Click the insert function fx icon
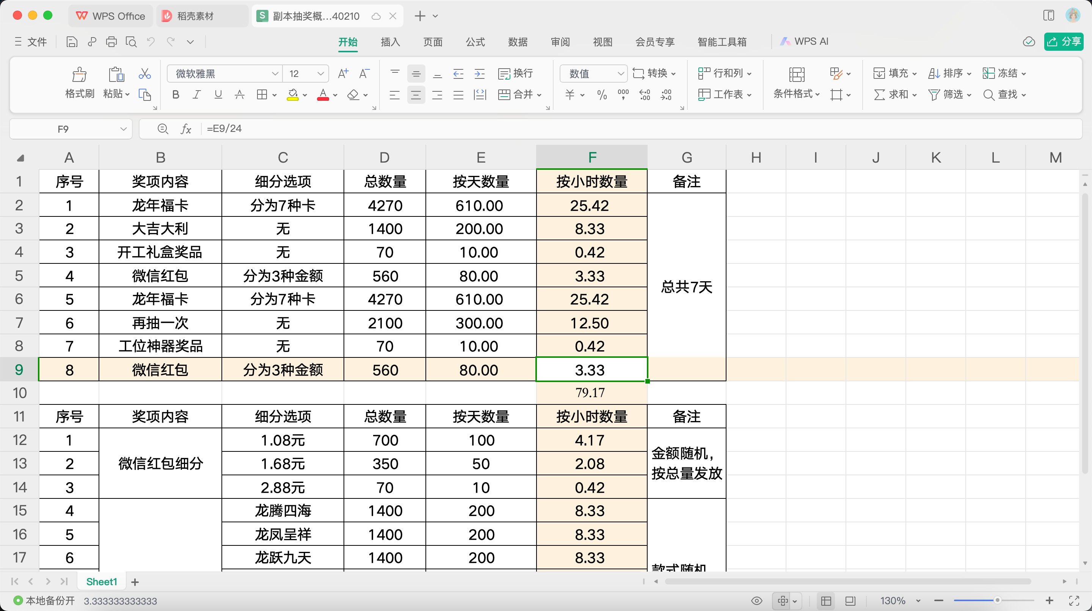1092x611 pixels. [x=186, y=129]
